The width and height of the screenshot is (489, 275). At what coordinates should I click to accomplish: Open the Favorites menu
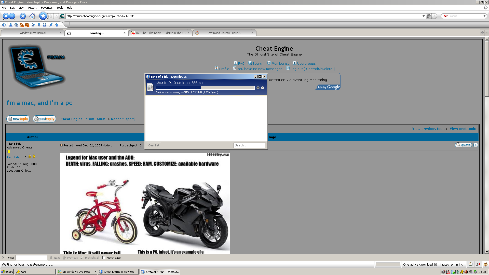point(47,8)
